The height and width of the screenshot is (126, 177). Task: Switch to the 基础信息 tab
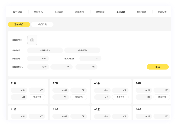click(x=38, y=12)
